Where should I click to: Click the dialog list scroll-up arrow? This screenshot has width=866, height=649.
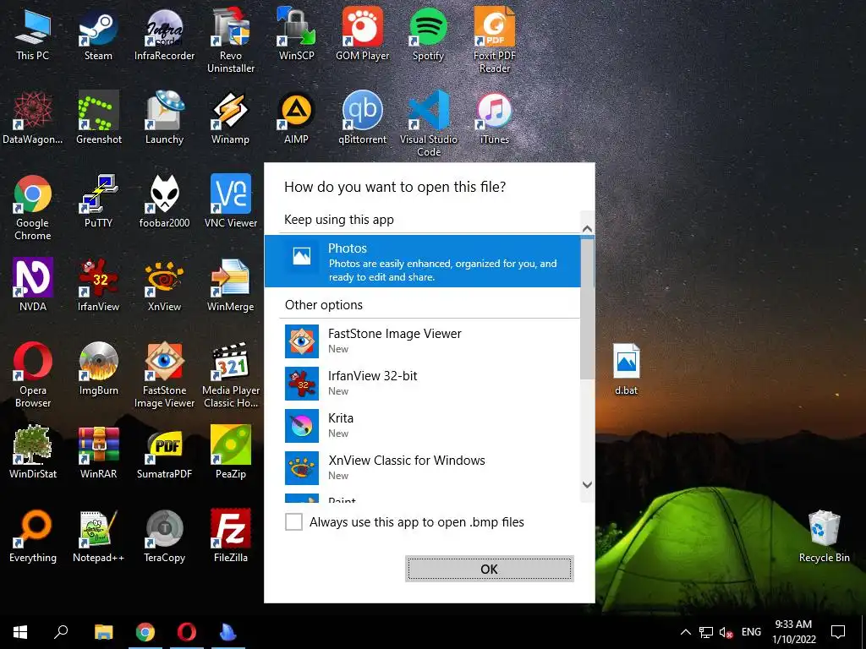coord(587,228)
